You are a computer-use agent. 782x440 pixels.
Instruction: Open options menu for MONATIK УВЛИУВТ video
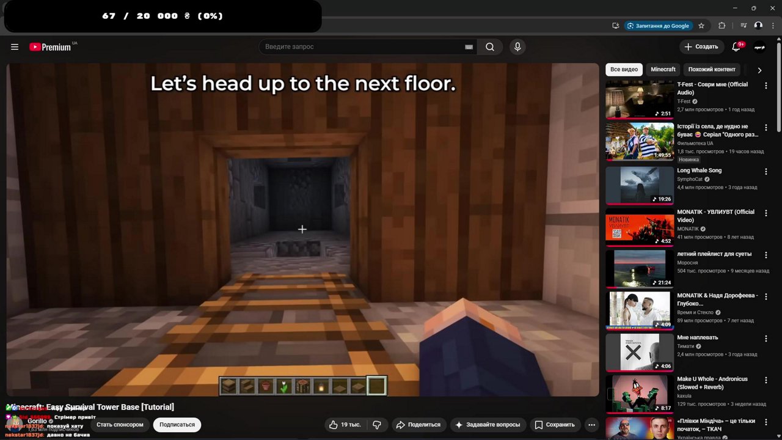click(766, 213)
